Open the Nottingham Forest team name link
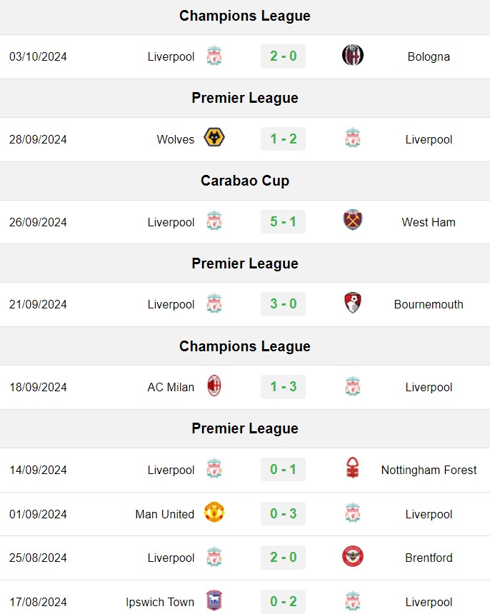The height and width of the screenshot is (614, 490). click(429, 470)
